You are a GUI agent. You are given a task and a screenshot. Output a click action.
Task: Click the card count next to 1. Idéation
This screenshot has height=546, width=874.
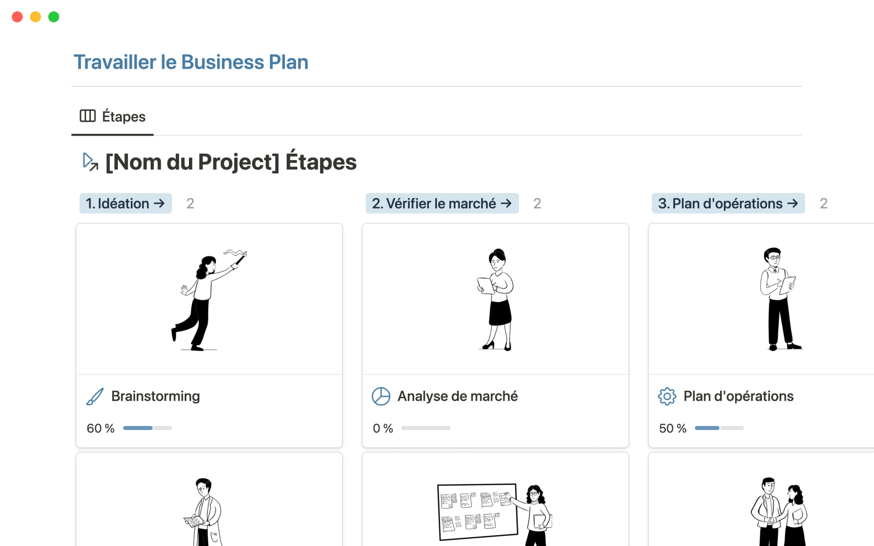[190, 203]
